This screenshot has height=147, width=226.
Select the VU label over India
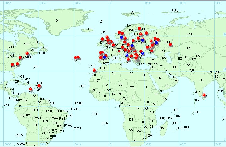[x=201, y=80]
